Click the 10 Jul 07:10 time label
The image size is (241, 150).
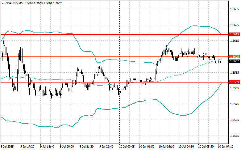pyautogui.click(x=226, y=147)
